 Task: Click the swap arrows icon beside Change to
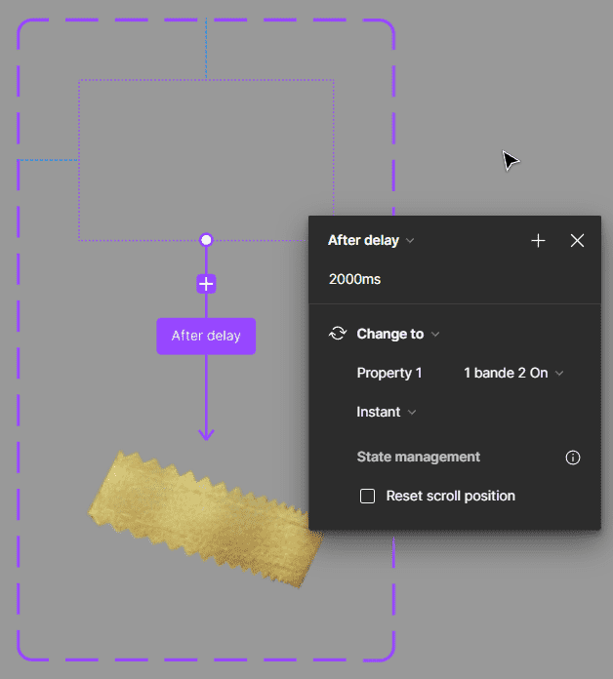(338, 334)
